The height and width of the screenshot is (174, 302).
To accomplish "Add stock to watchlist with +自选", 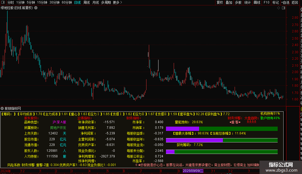I will pos(285,2).
